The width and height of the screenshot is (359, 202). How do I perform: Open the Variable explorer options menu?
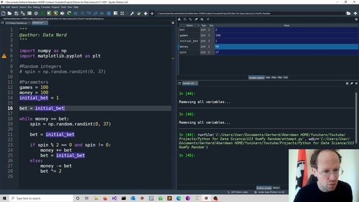(x=356, y=20)
